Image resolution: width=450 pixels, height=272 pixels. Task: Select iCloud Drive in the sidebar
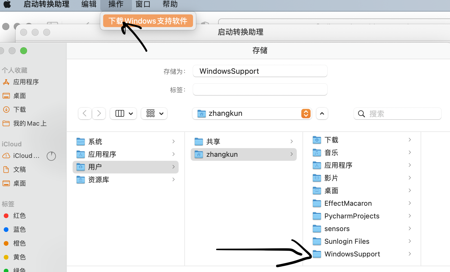(x=21, y=156)
